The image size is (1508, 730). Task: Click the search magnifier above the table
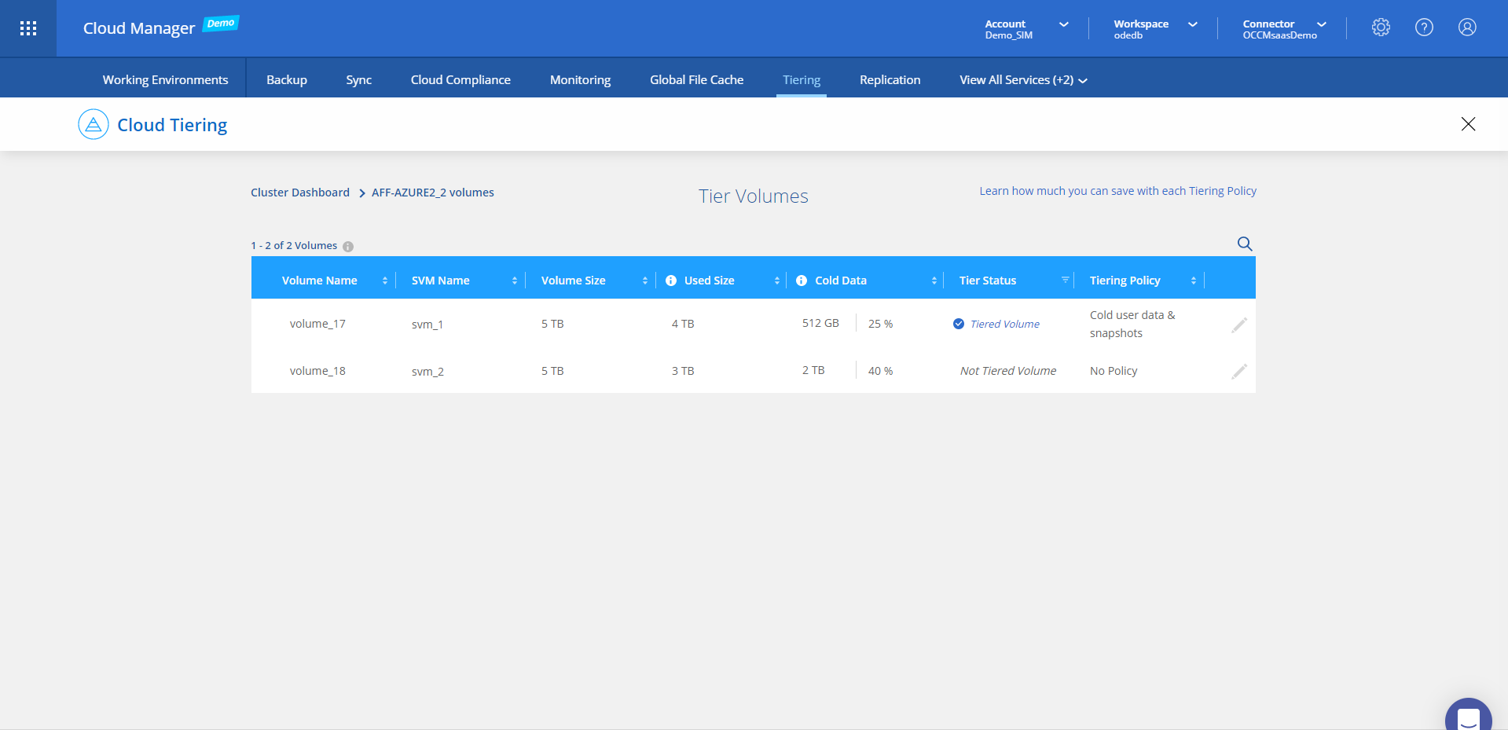tap(1245, 244)
